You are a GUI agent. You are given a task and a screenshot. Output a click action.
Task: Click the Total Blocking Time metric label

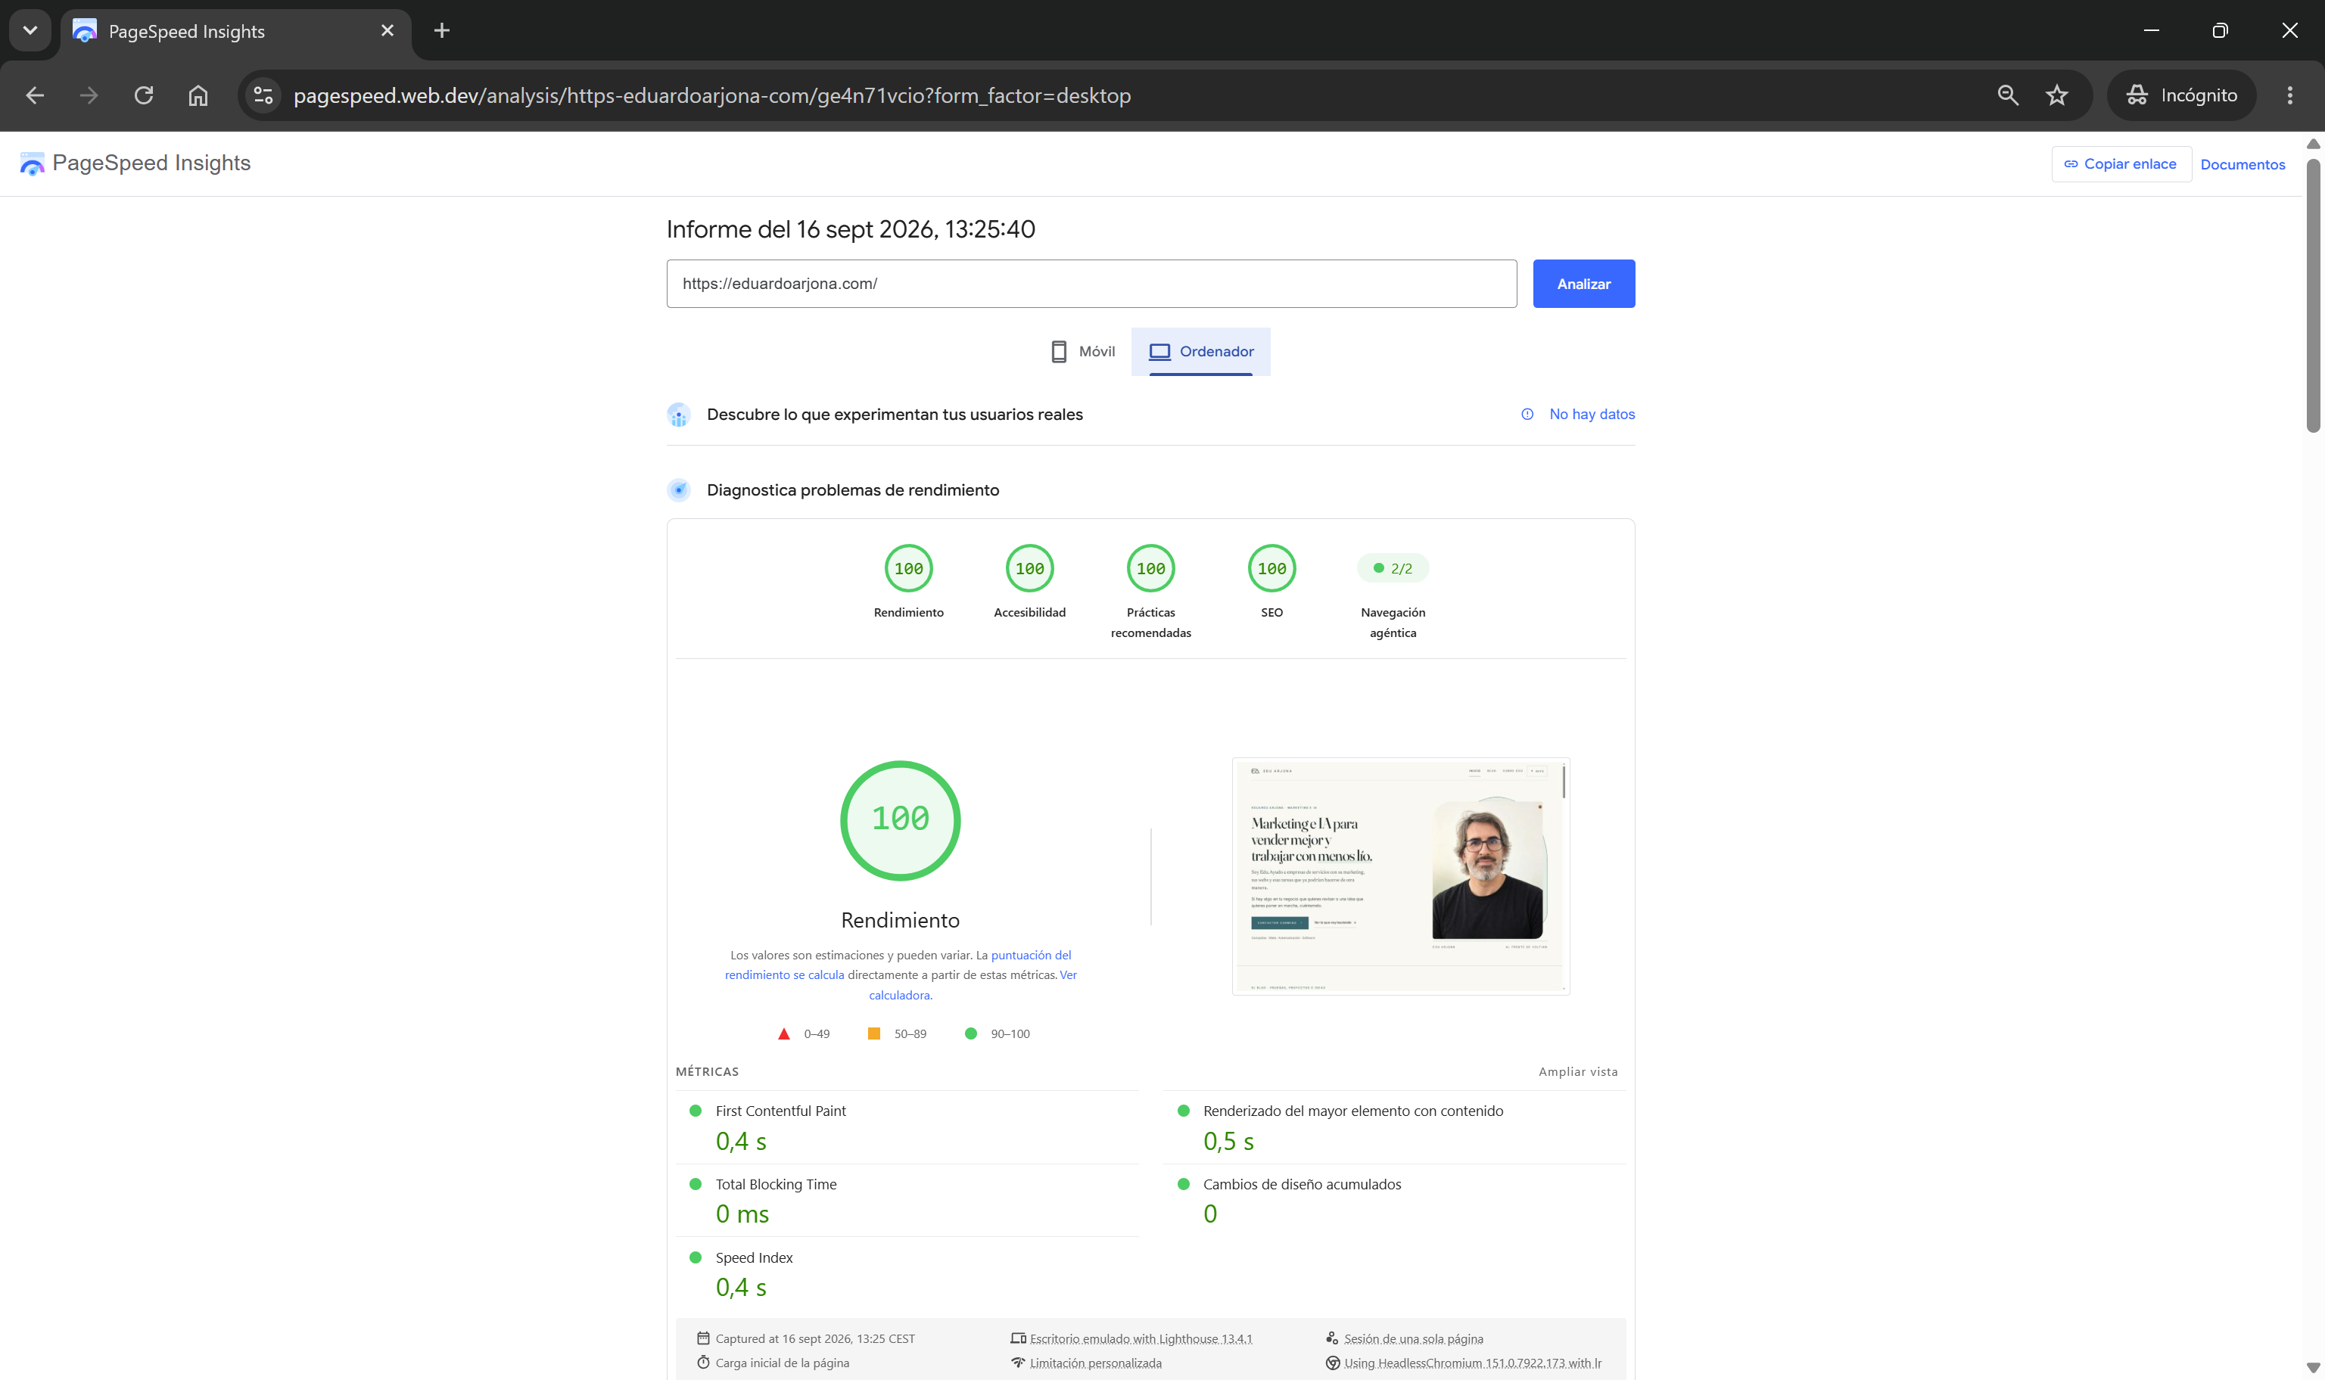(776, 1184)
